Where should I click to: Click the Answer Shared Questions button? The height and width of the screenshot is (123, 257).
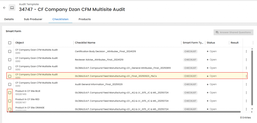(233, 32)
